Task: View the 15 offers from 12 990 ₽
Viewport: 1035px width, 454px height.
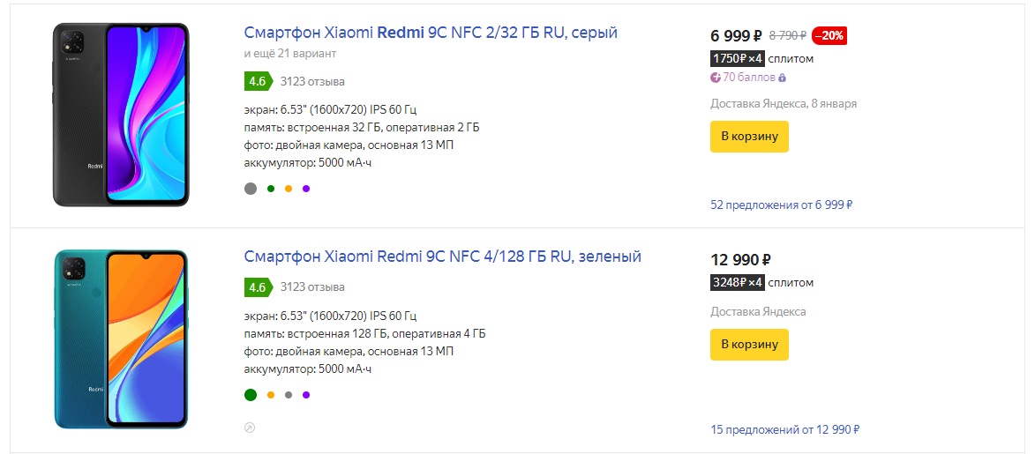Action: pyautogui.click(x=784, y=429)
